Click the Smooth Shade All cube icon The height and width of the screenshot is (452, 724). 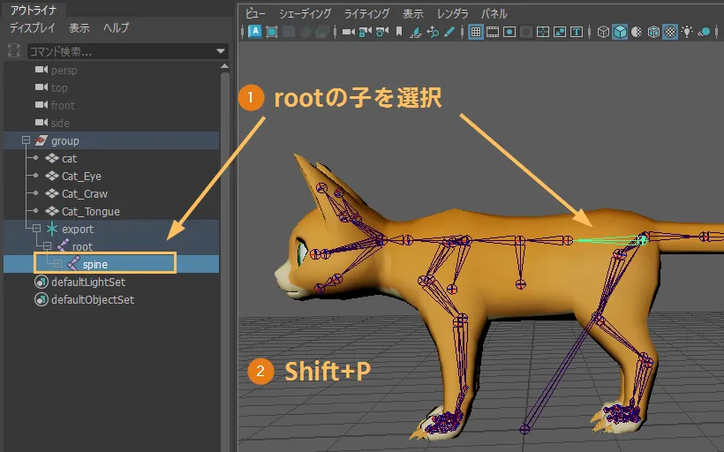(620, 32)
